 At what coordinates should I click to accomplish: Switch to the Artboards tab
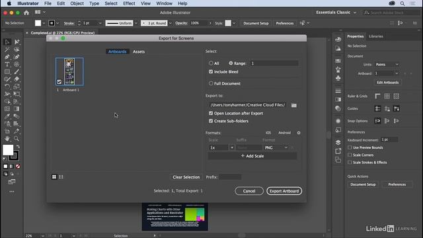pos(118,52)
